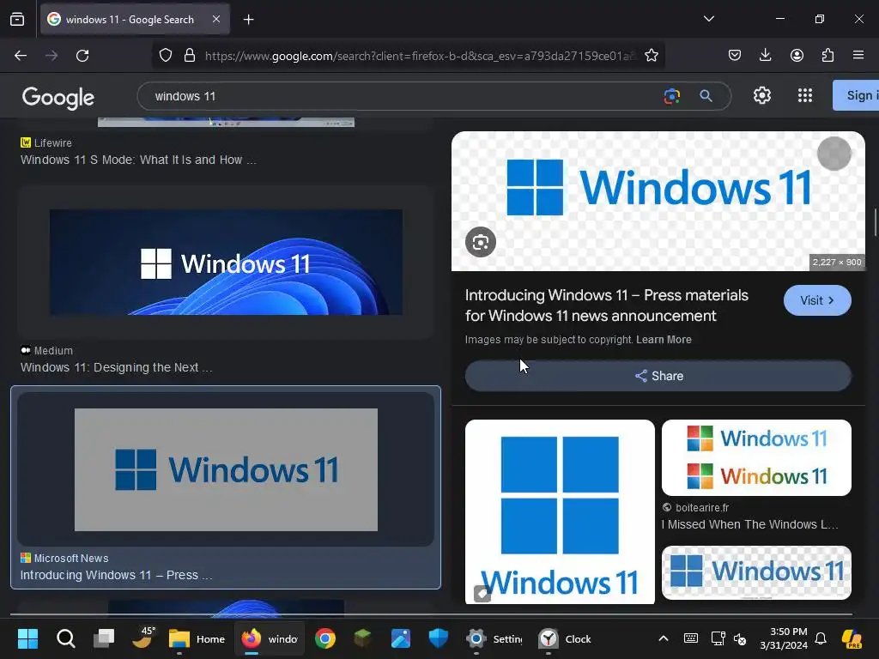
Task: Close the windows 11 Google Search tab
Action: pyautogui.click(x=216, y=19)
